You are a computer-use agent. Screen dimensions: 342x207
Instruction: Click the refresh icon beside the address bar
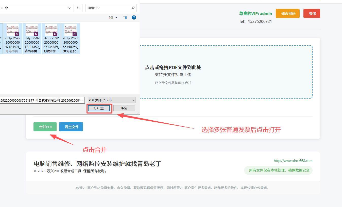78,8
